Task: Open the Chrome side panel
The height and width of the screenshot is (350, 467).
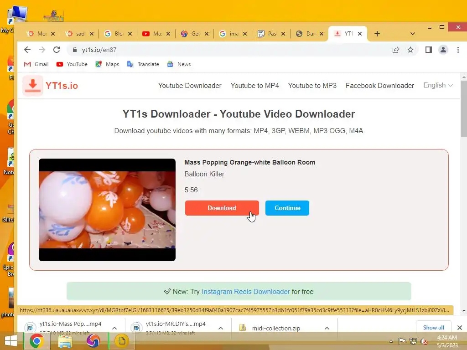Action: point(429,50)
